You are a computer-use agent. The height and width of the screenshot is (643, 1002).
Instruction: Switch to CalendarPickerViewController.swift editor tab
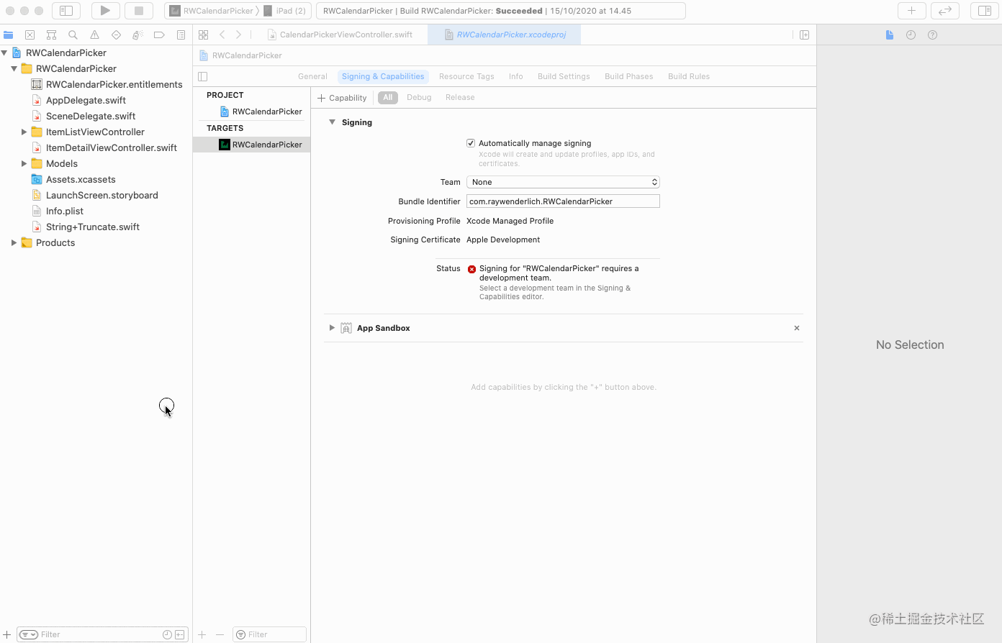point(340,35)
